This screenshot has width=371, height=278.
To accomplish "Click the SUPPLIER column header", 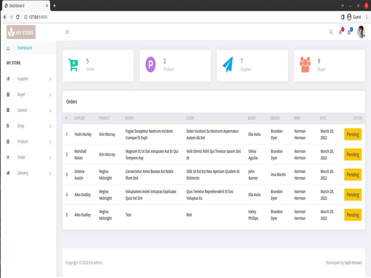I will pyautogui.click(x=79, y=118).
